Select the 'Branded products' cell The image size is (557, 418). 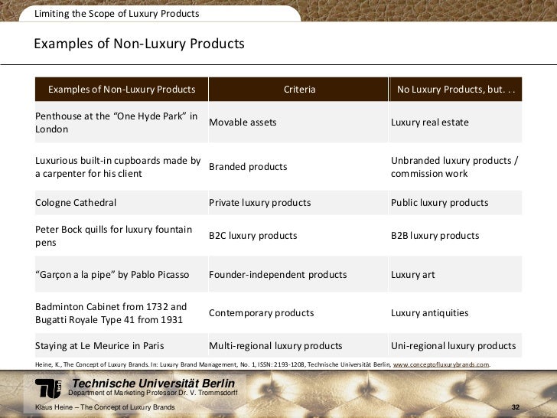pyautogui.click(x=298, y=167)
